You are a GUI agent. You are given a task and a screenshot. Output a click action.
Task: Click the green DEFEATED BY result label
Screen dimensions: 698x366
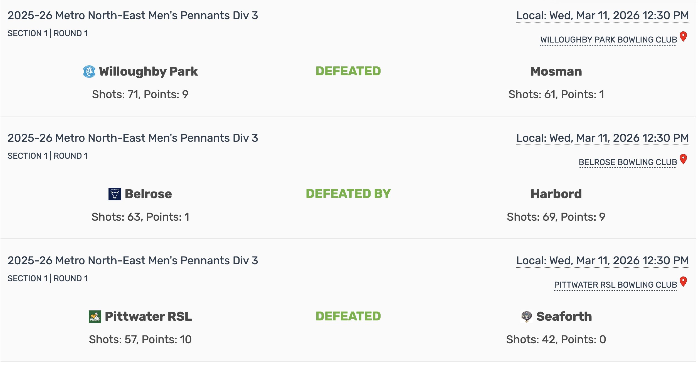coord(348,194)
